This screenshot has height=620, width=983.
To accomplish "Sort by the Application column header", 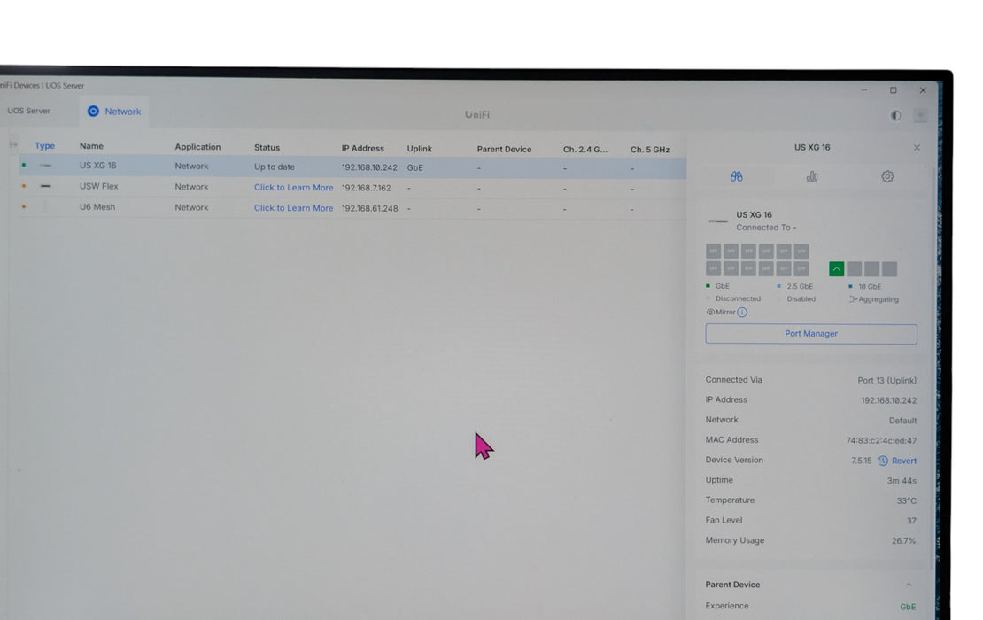I will [x=197, y=147].
